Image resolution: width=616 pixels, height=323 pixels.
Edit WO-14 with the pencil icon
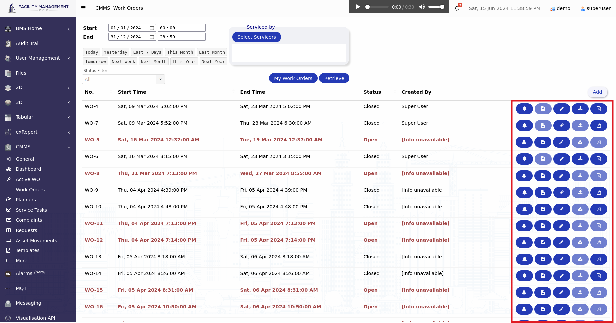pos(562,276)
